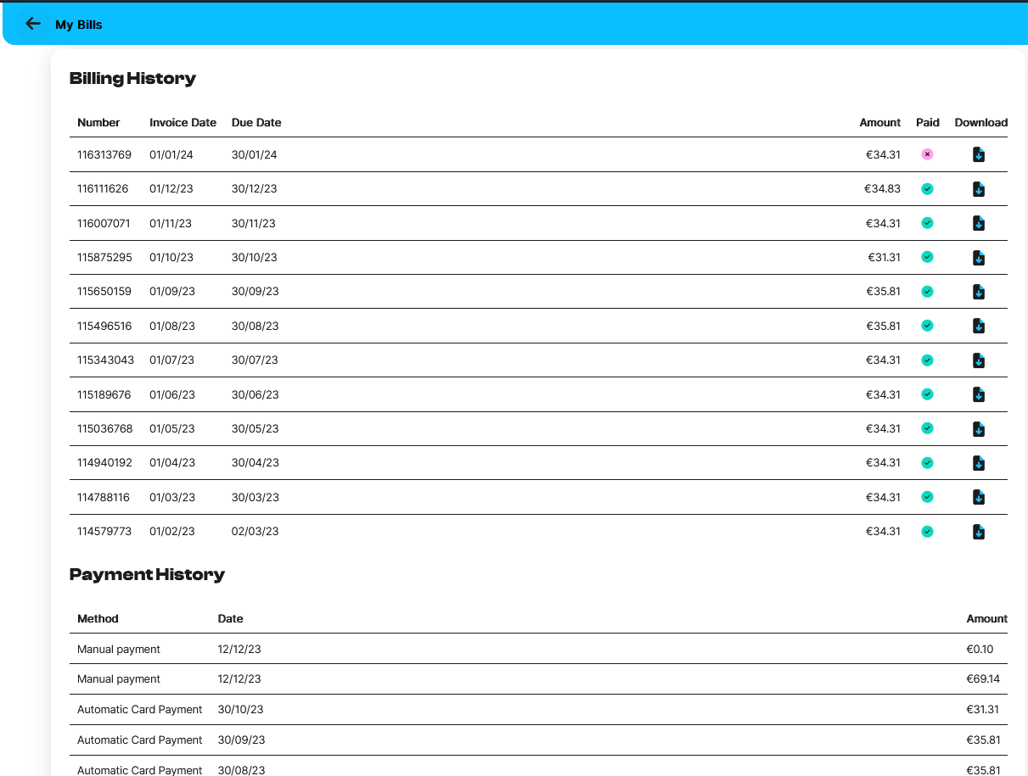Click paid checkmark for invoice 115036768
The width and height of the screenshot is (1028, 776).
pos(927,428)
